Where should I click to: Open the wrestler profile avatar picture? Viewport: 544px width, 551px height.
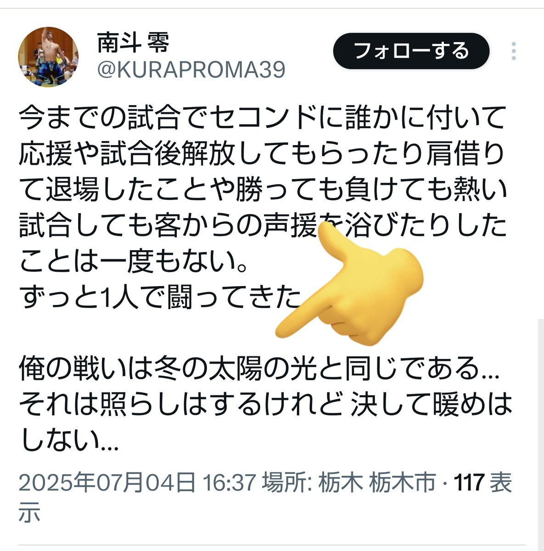pyautogui.click(x=49, y=56)
